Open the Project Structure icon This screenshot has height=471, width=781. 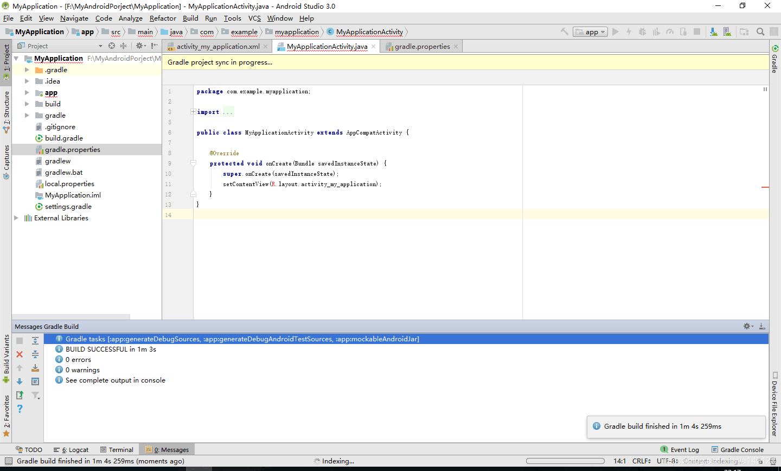[744, 32]
